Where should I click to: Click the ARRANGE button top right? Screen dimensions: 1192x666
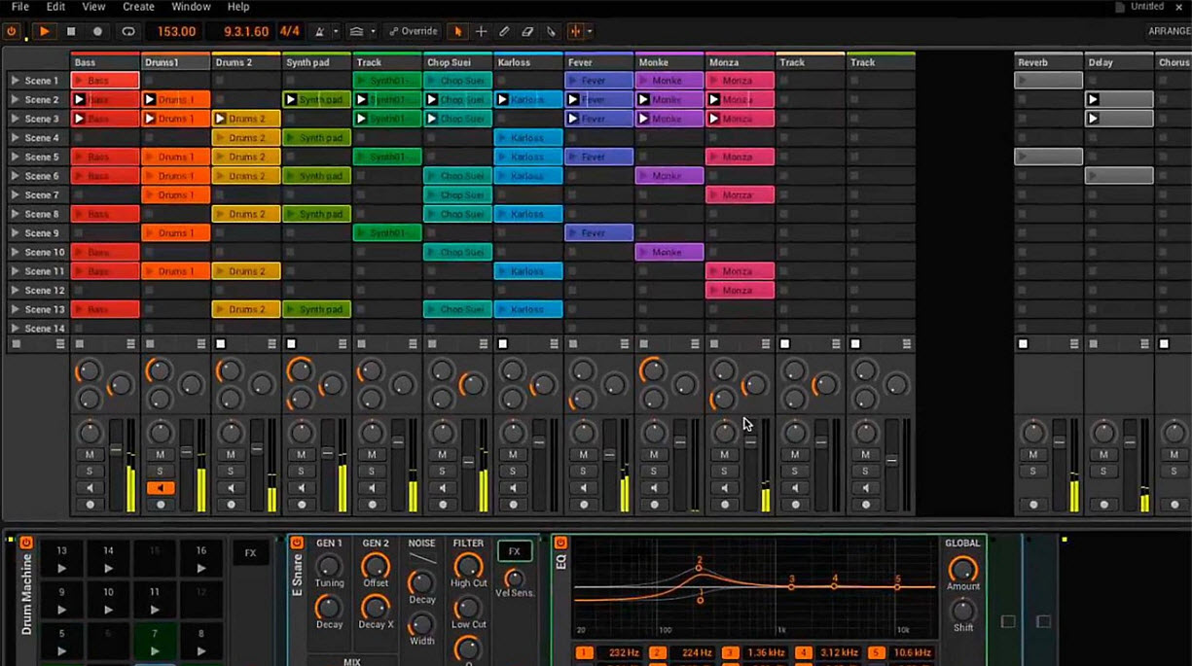pos(1167,31)
